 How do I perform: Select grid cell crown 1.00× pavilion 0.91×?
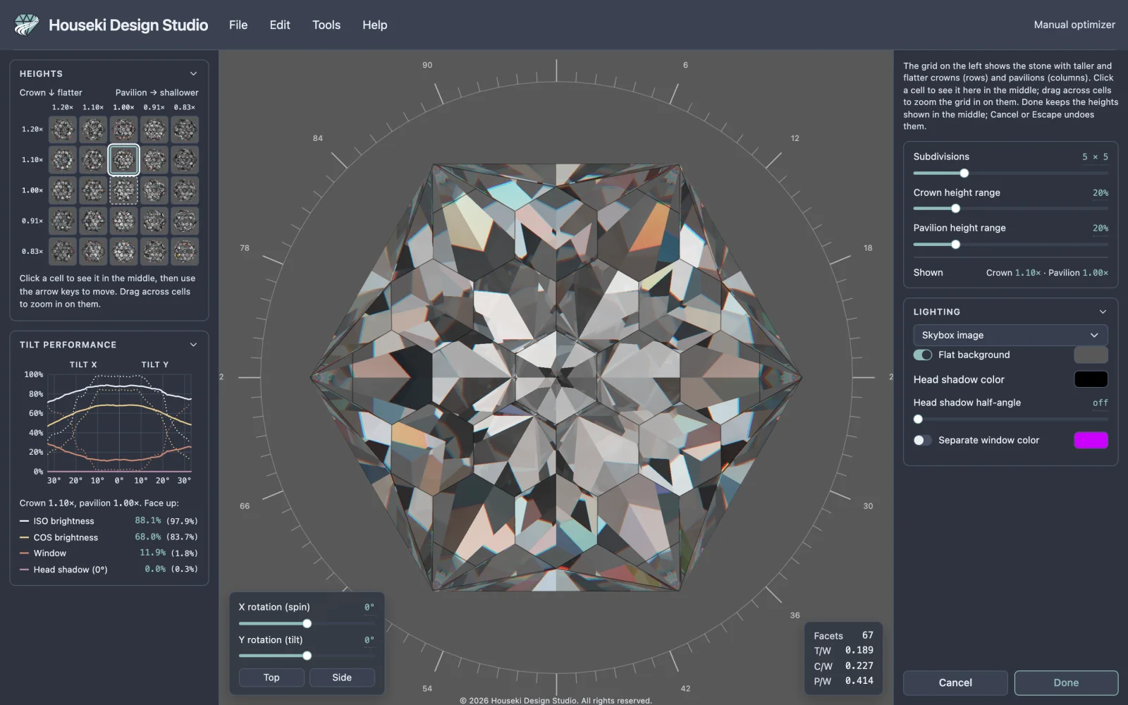click(154, 190)
